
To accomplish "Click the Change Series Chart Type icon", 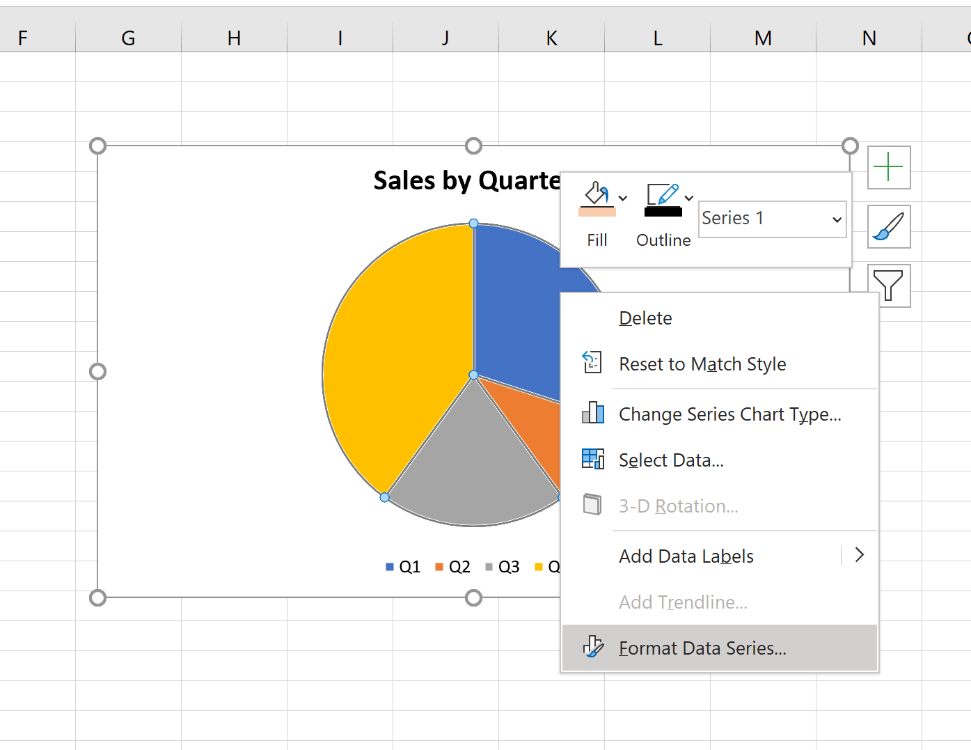I will point(592,413).
